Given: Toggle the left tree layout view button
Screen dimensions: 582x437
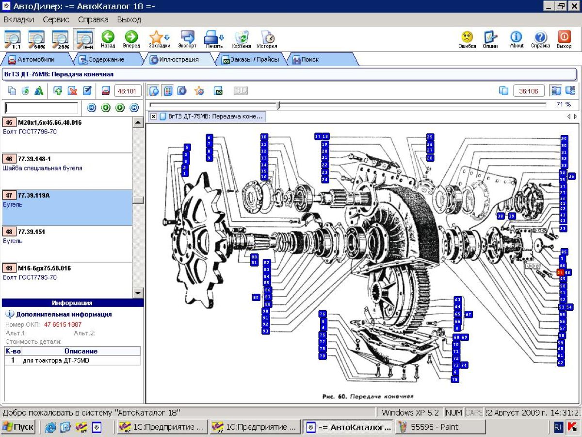Looking at the screenshot, I should [x=556, y=91].
